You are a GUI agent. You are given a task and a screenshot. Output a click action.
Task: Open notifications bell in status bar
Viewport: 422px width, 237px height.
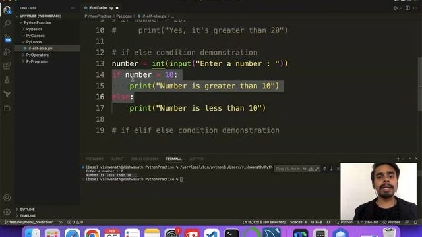click(416, 223)
